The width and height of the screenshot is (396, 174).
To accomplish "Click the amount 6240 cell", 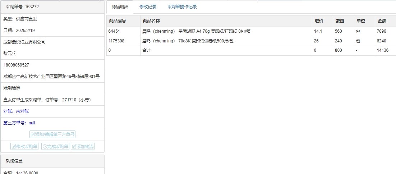I will [386, 41].
